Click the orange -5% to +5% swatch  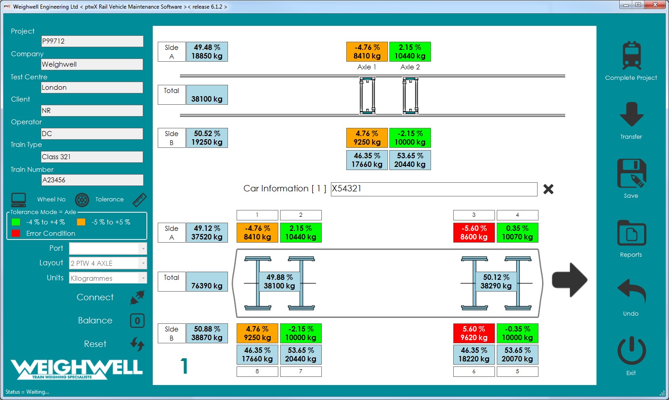pyautogui.click(x=81, y=222)
